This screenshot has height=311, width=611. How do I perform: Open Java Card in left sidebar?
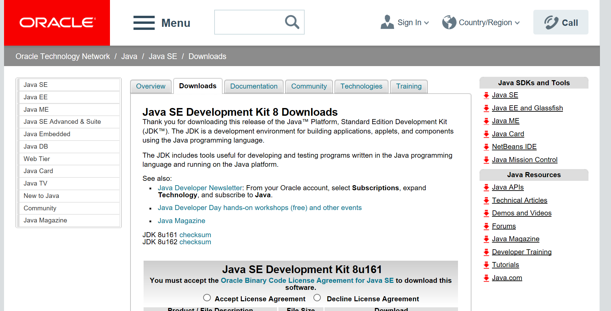69,171
